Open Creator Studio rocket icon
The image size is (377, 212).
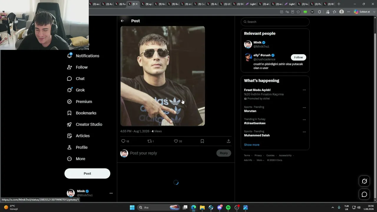[70, 125]
